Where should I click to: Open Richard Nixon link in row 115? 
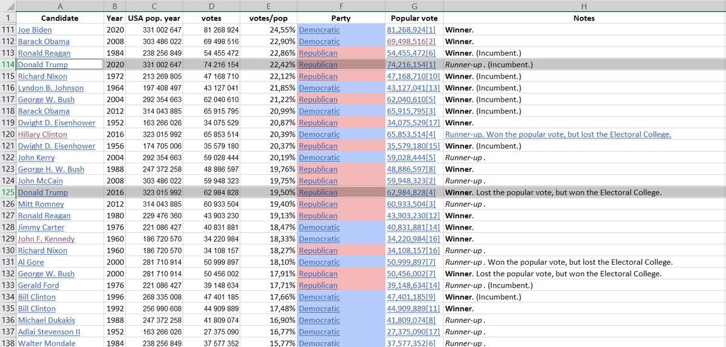[42, 76]
